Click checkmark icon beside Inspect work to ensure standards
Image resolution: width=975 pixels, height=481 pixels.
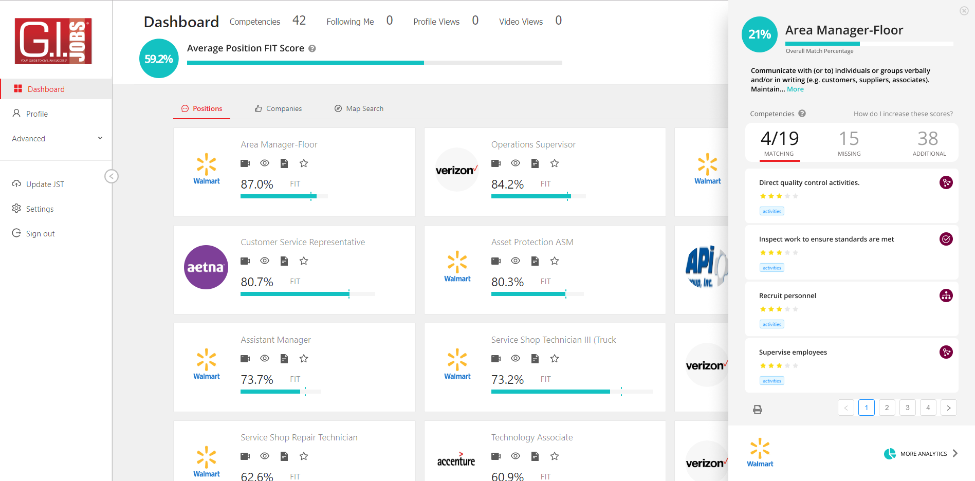click(946, 239)
